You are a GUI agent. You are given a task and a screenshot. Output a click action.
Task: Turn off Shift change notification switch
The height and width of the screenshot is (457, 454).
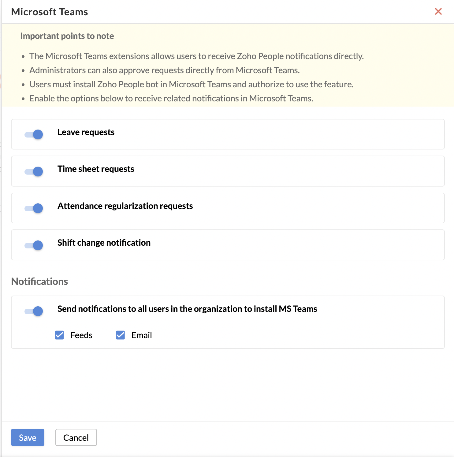click(x=34, y=245)
